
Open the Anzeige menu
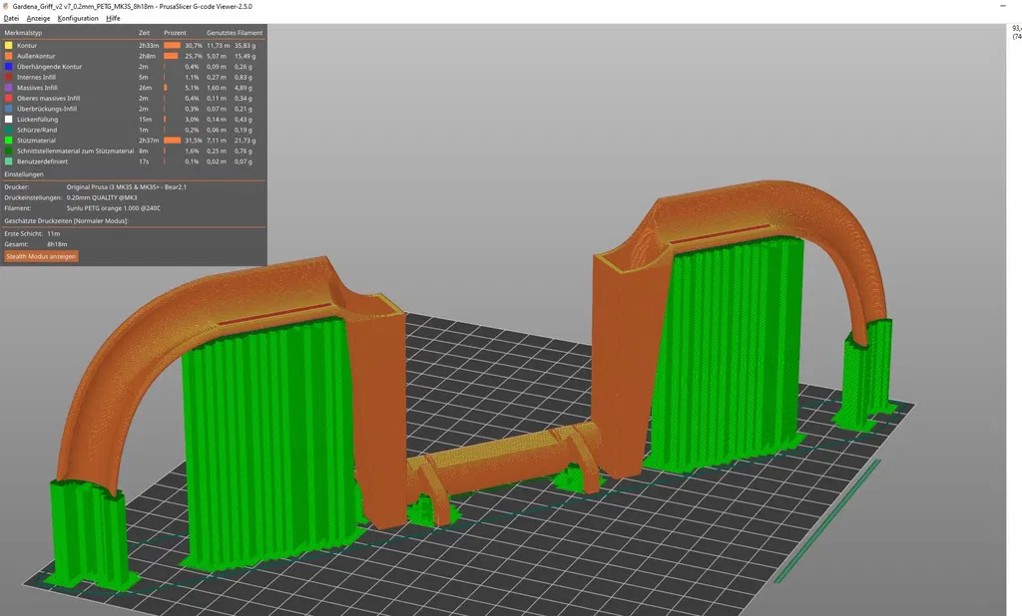[x=39, y=18]
